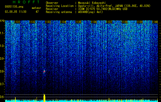Click the 1136 time marker
161x102 pixels.
click(94, 22)
